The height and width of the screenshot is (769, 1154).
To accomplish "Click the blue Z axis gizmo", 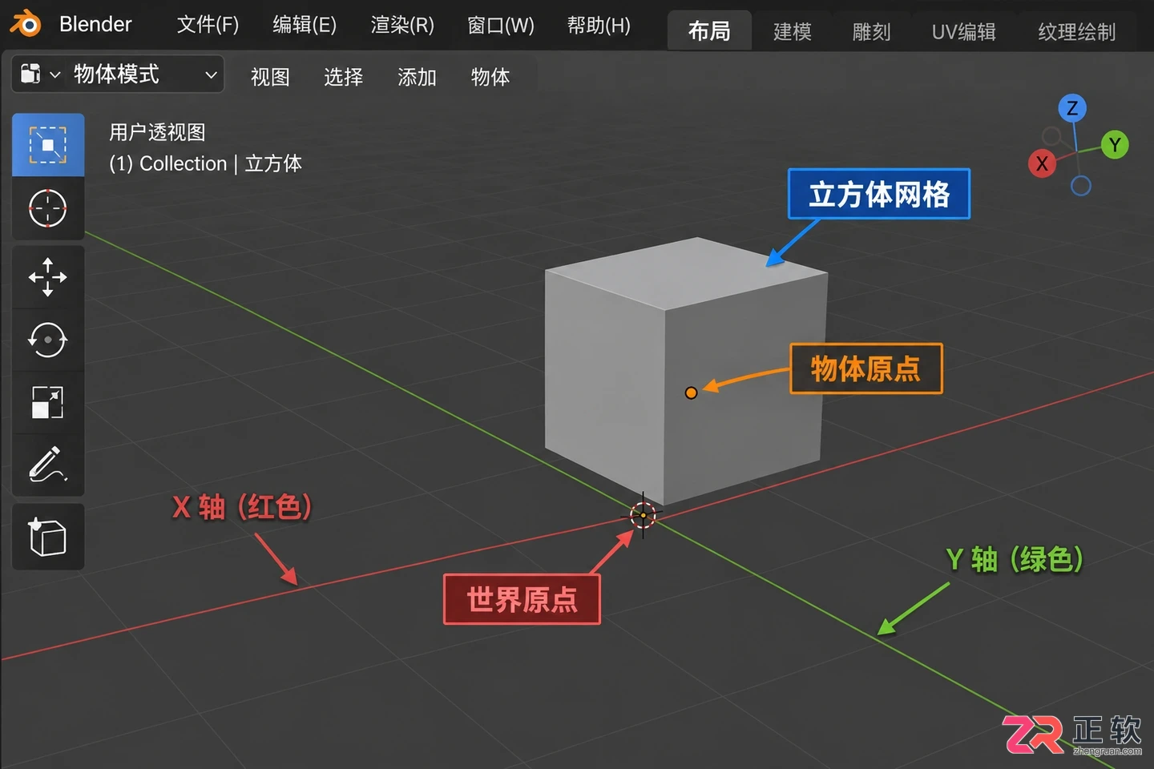I will click(1072, 108).
